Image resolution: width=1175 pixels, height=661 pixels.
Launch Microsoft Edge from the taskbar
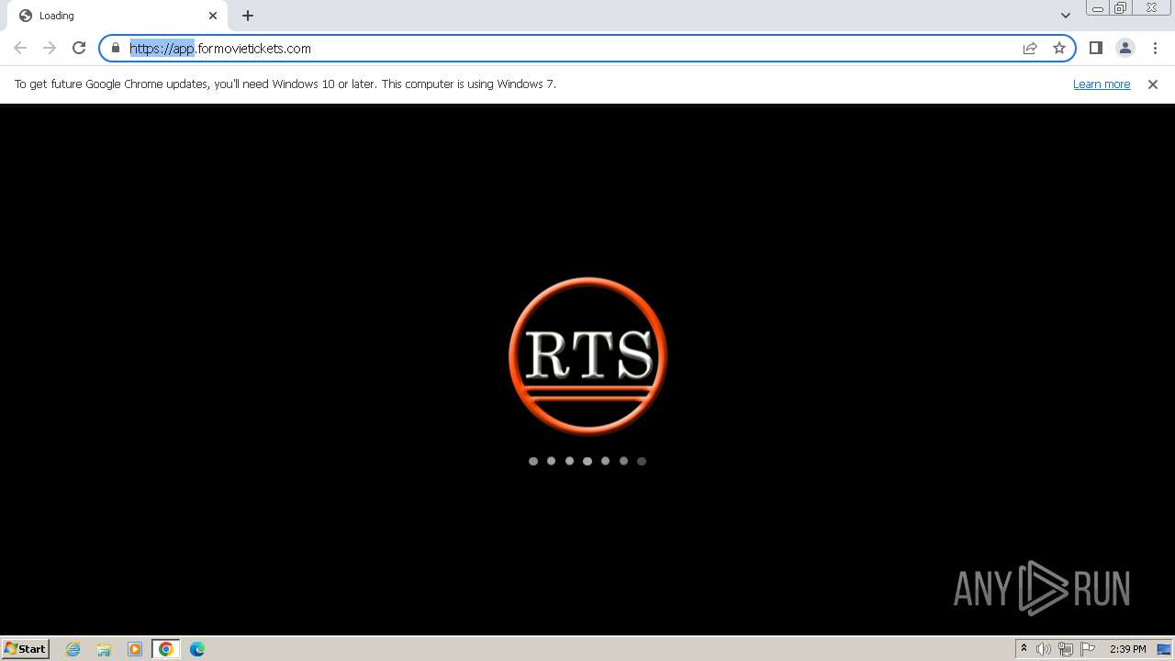point(197,649)
